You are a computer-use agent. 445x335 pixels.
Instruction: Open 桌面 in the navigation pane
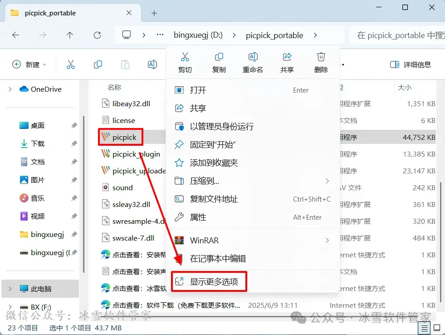pos(32,125)
